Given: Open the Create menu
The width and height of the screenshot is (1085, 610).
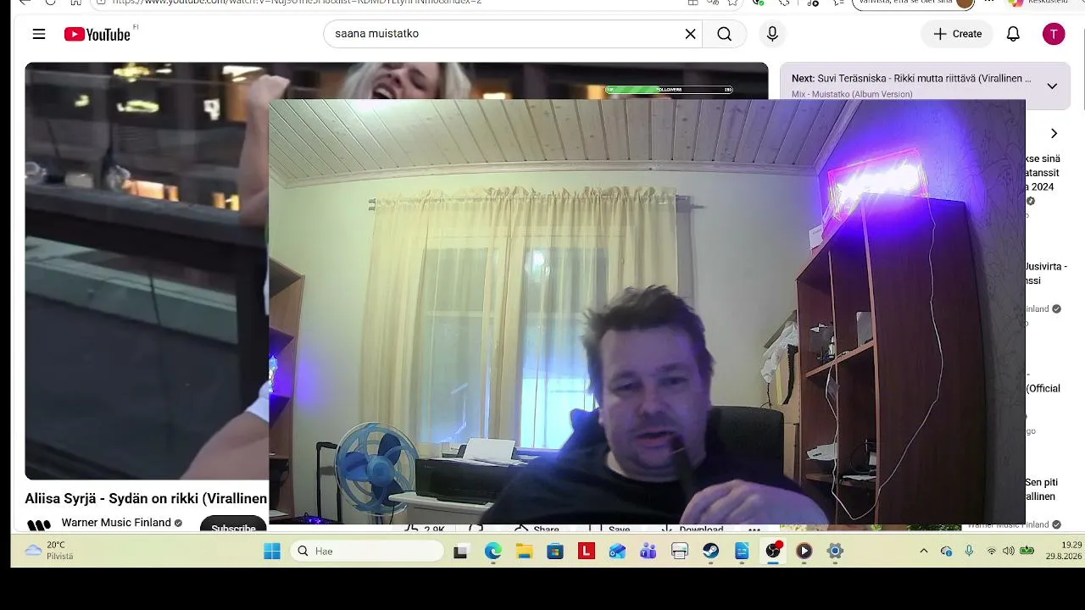Looking at the screenshot, I should pyautogui.click(x=958, y=34).
